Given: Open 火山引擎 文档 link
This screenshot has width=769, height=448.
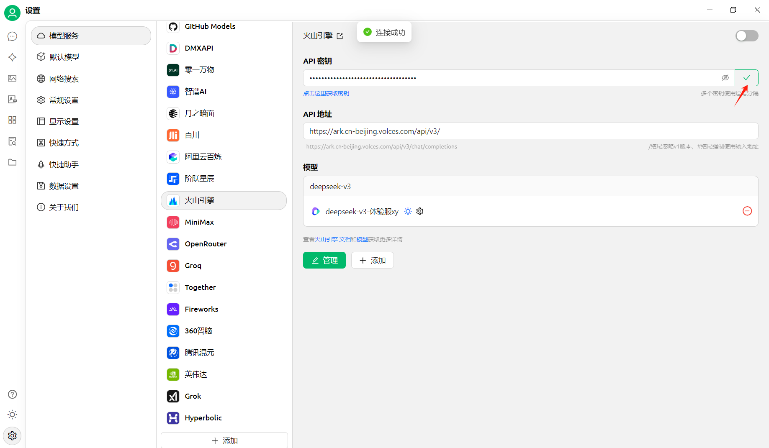Looking at the screenshot, I should point(333,239).
